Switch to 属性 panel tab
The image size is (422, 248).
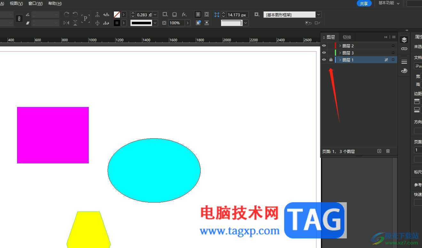418,37
